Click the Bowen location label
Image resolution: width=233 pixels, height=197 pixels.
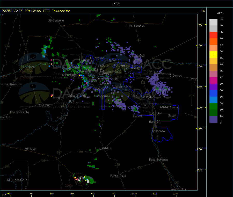point(172,116)
